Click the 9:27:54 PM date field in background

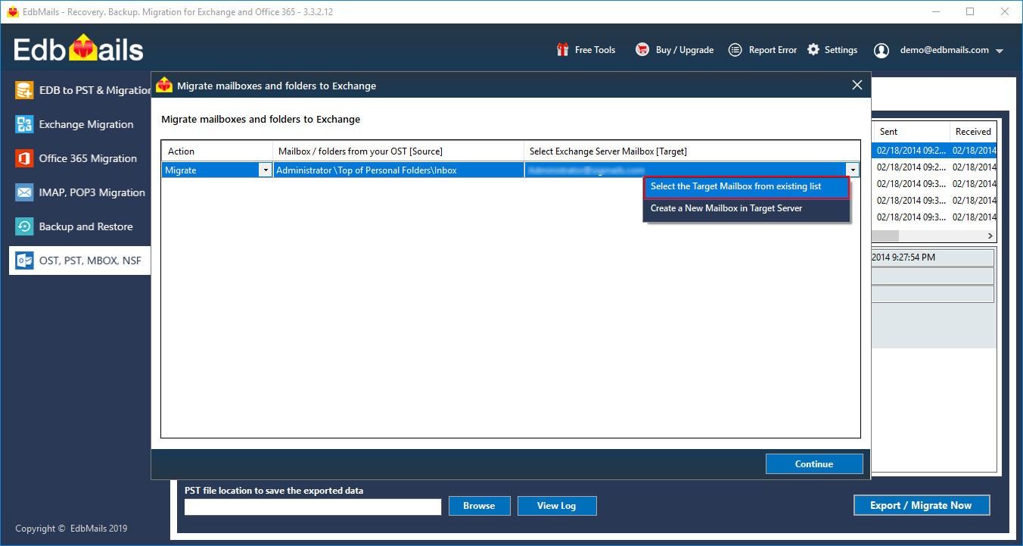(933, 257)
